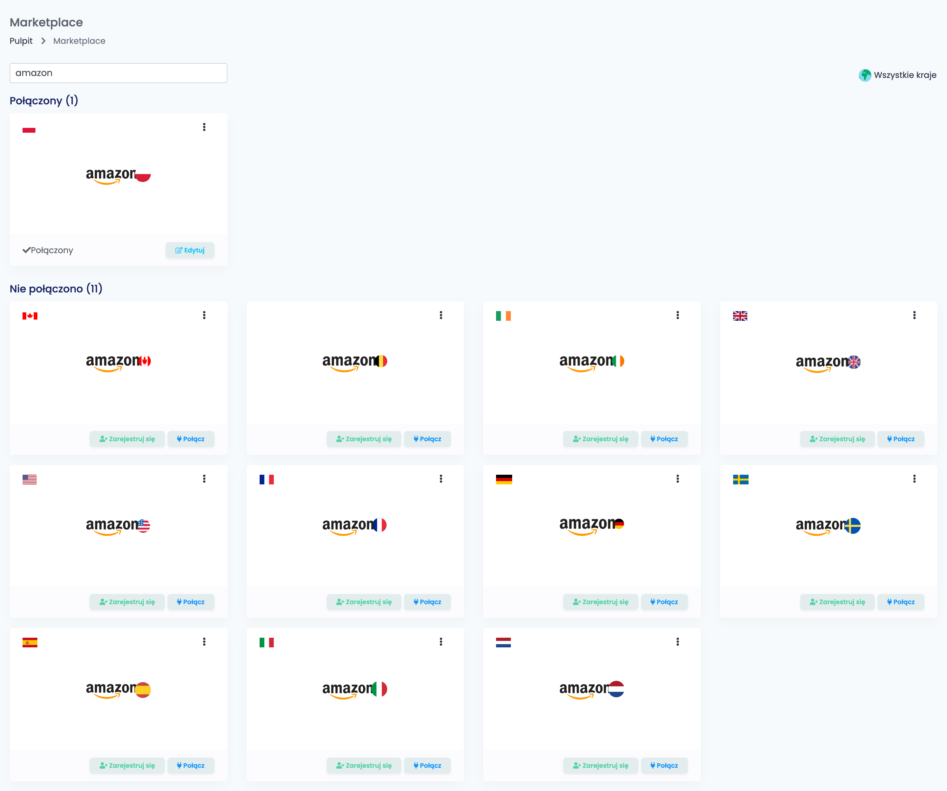Click the Nie połączono (11) heading
947x791 pixels.
(x=56, y=289)
